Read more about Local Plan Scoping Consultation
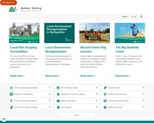Viewport: 154px width, 123px height. pyautogui.click(x=17, y=76)
